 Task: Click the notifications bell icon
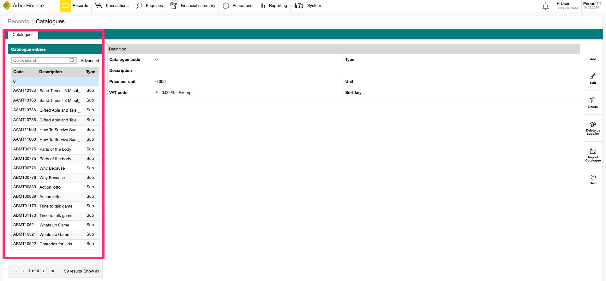pyautogui.click(x=545, y=6)
